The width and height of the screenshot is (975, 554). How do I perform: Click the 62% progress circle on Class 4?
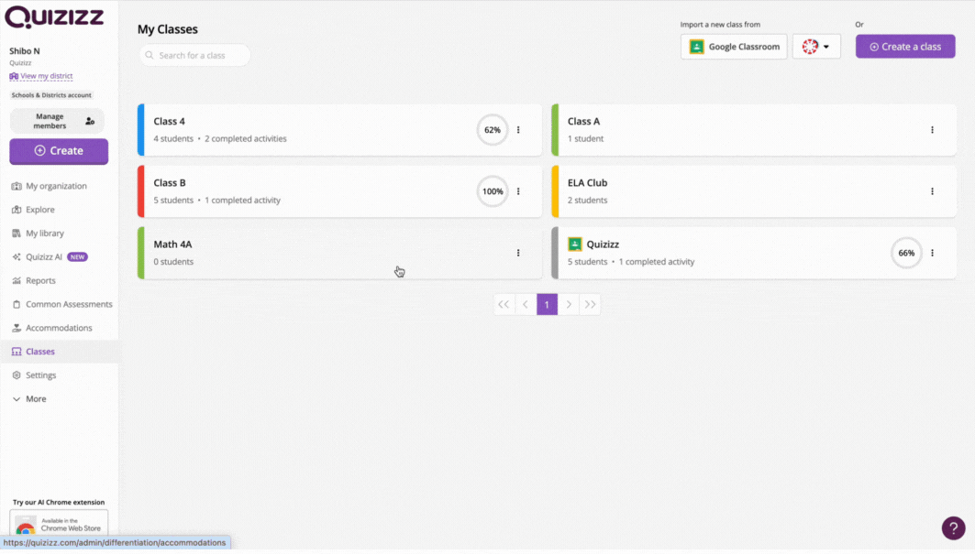click(x=493, y=130)
